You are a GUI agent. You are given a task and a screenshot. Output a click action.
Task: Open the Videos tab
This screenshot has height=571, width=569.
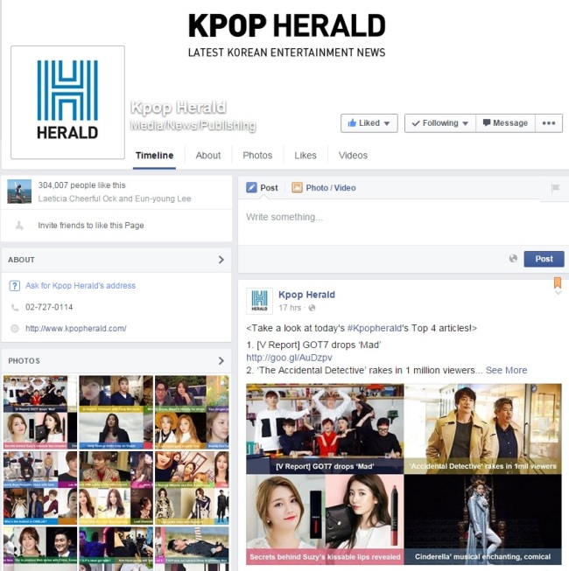(353, 156)
